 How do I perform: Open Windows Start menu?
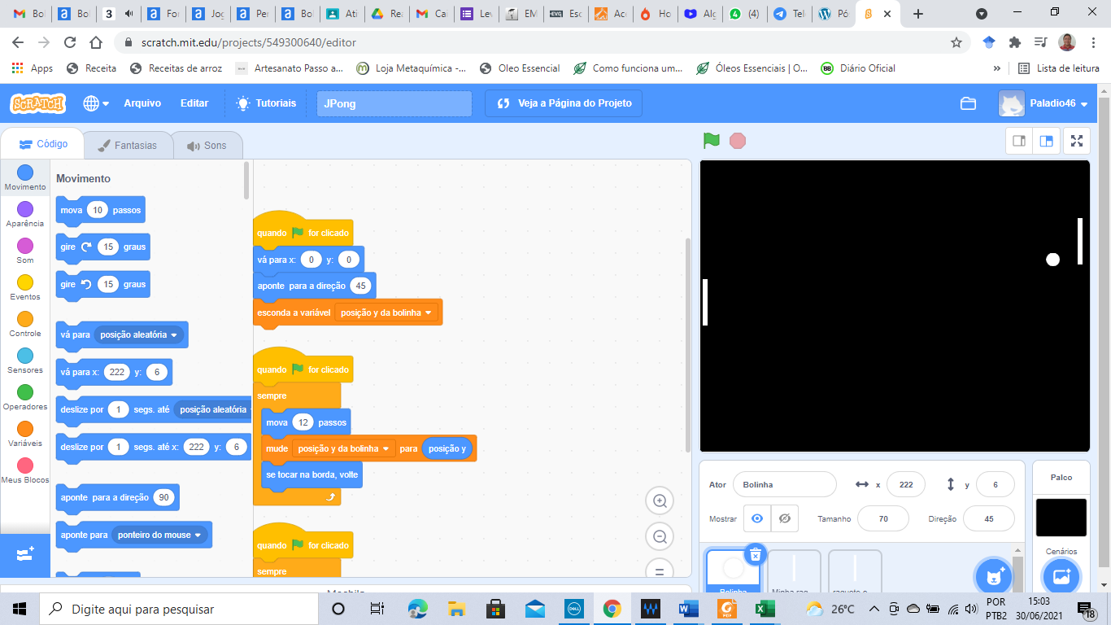pyautogui.click(x=20, y=609)
